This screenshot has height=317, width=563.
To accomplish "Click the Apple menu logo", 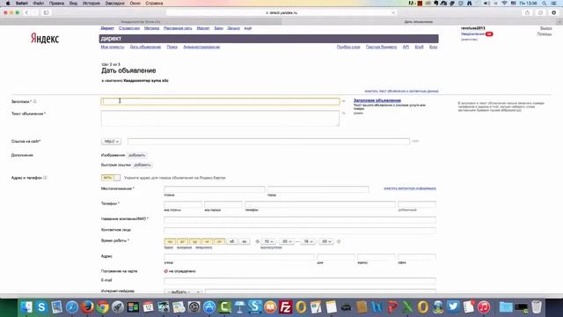I will click(8, 4).
